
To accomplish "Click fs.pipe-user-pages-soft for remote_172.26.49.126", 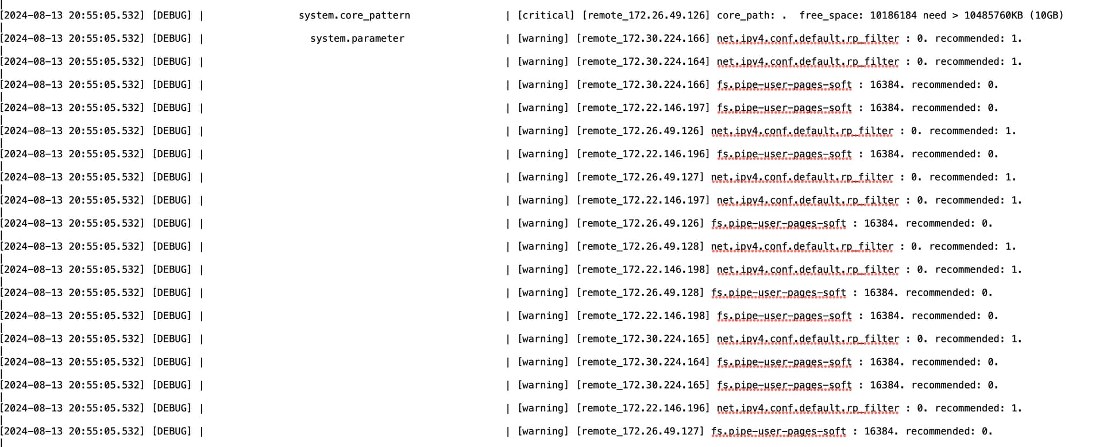I will 778,223.
